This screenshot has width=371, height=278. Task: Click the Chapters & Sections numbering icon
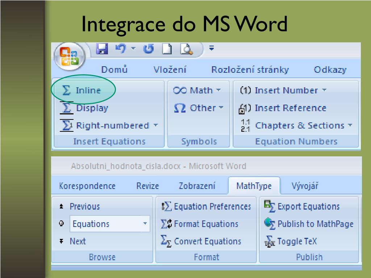point(245,126)
